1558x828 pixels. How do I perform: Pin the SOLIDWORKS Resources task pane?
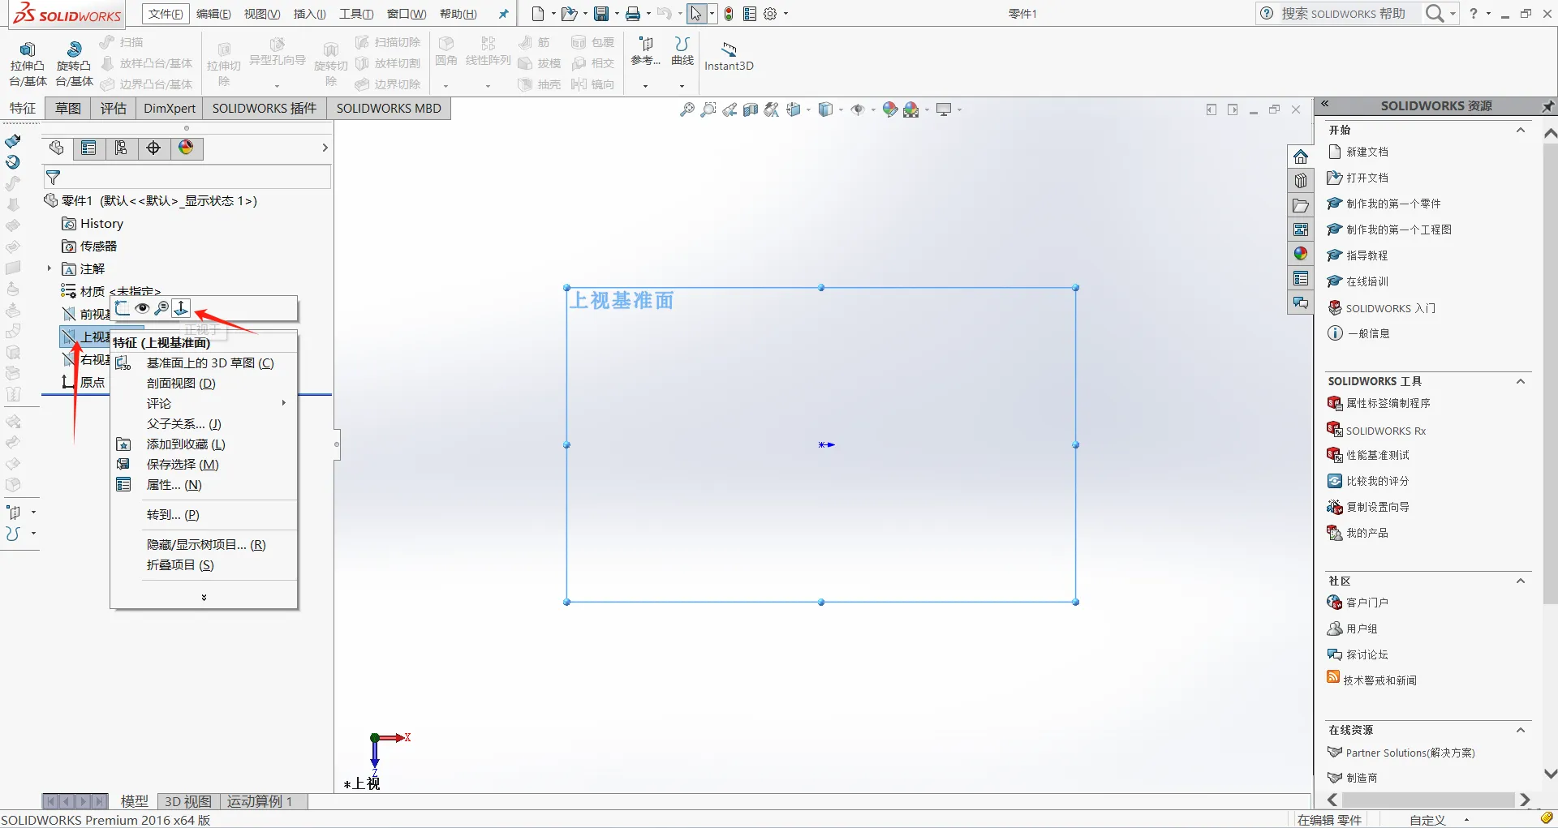(1548, 106)
